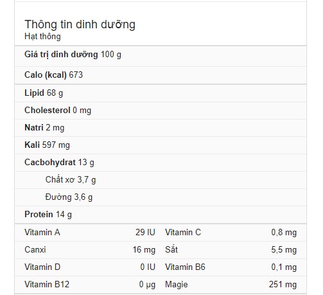Select the Canxi 16 mg value
Image resolution: width=323 pixels, height=295 pixels.
tap(144, 250)
